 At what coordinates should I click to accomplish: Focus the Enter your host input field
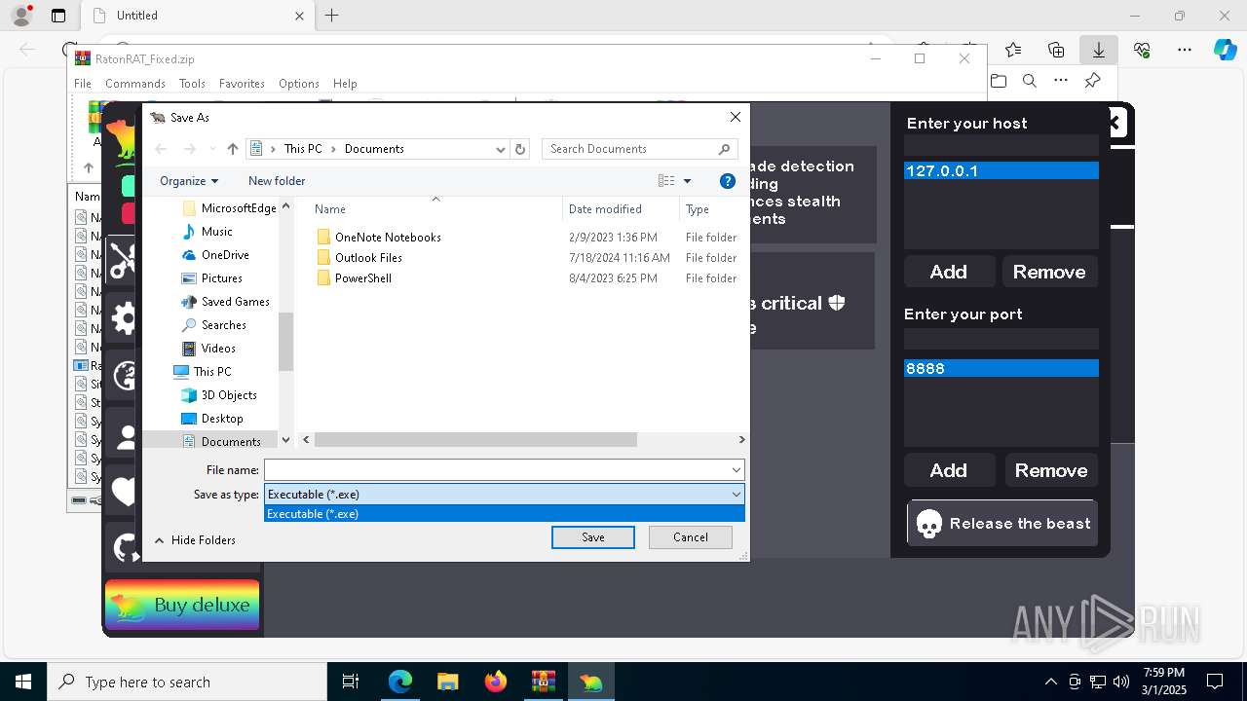(1001, 145)
